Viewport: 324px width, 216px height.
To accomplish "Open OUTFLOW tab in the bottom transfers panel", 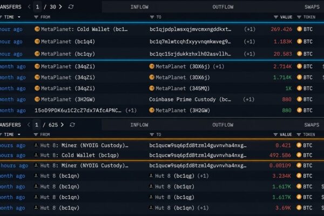I will click(222, 125).
